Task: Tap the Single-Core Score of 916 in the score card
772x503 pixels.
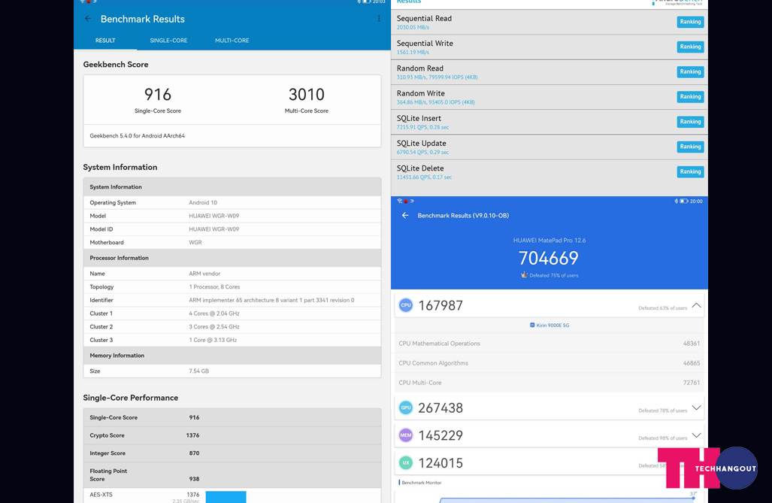Action: point(158,100)
